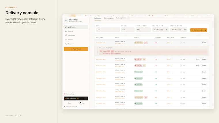This screenshot has height=123, width=219.
Task: Open the Error Category filter dropdown
Action: click(143, 30)
